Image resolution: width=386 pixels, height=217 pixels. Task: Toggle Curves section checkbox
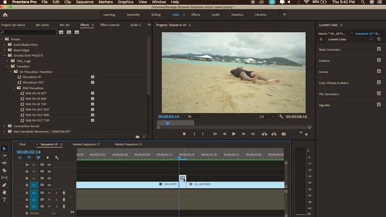(379, 71)
